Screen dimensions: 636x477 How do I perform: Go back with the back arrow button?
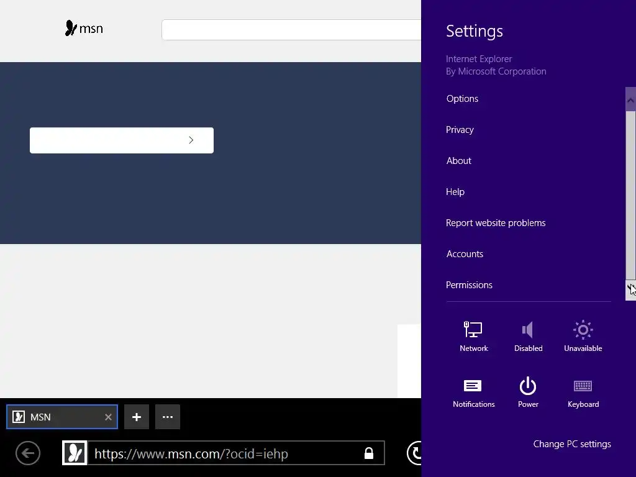pos(28,453)
